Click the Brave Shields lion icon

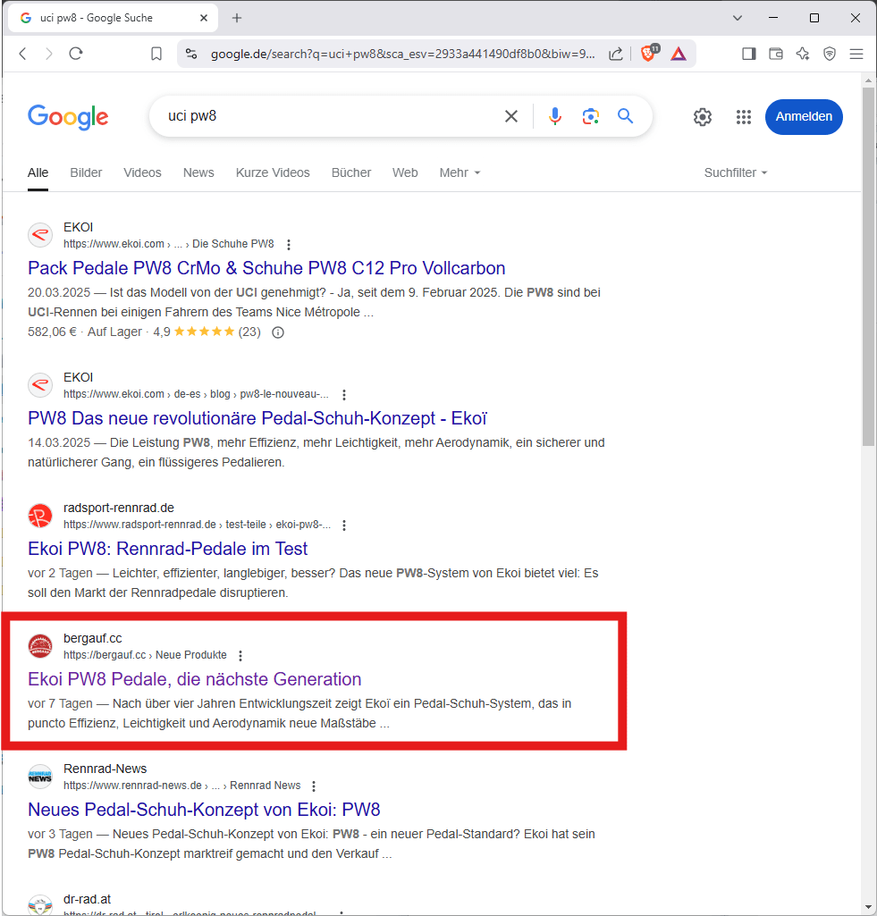[648, 54]
